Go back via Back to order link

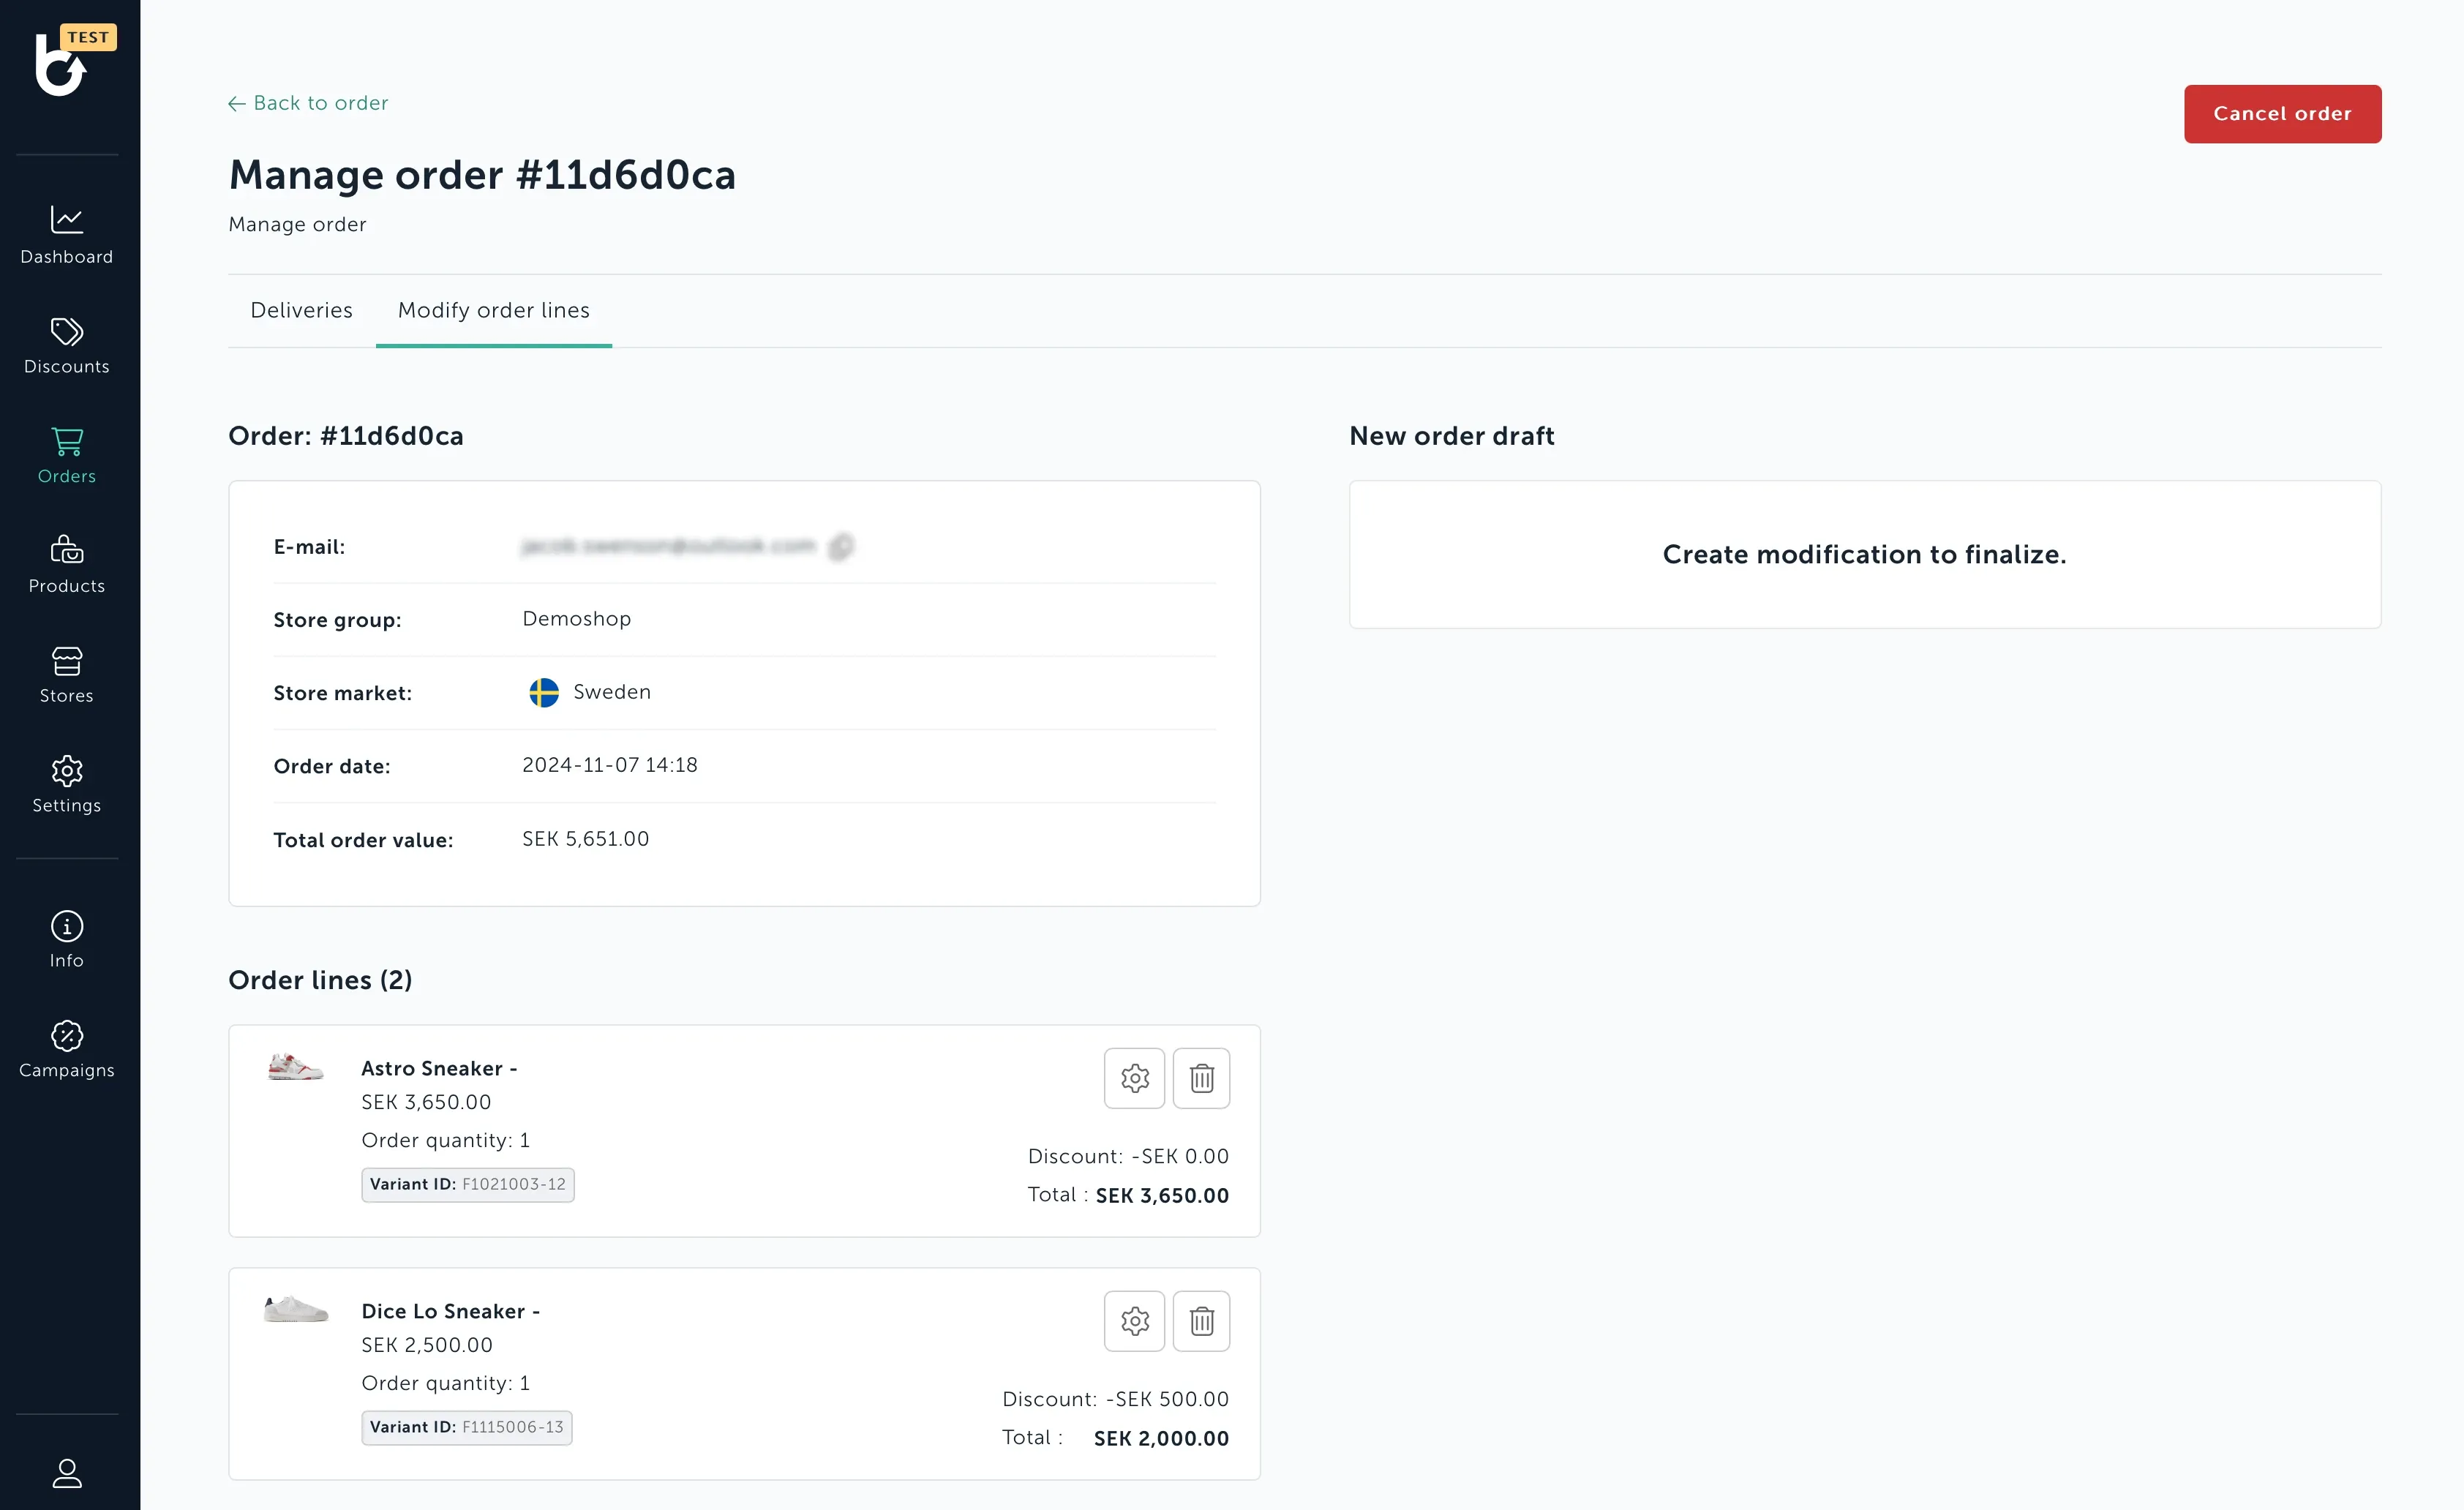(x=308, y=103)
